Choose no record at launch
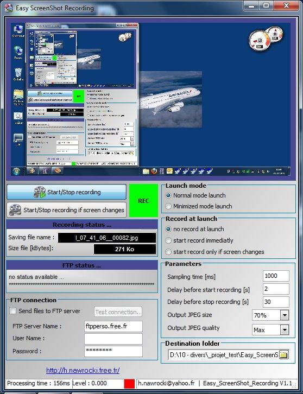This screenshot has width=303, height=394. tap(195, 229)
